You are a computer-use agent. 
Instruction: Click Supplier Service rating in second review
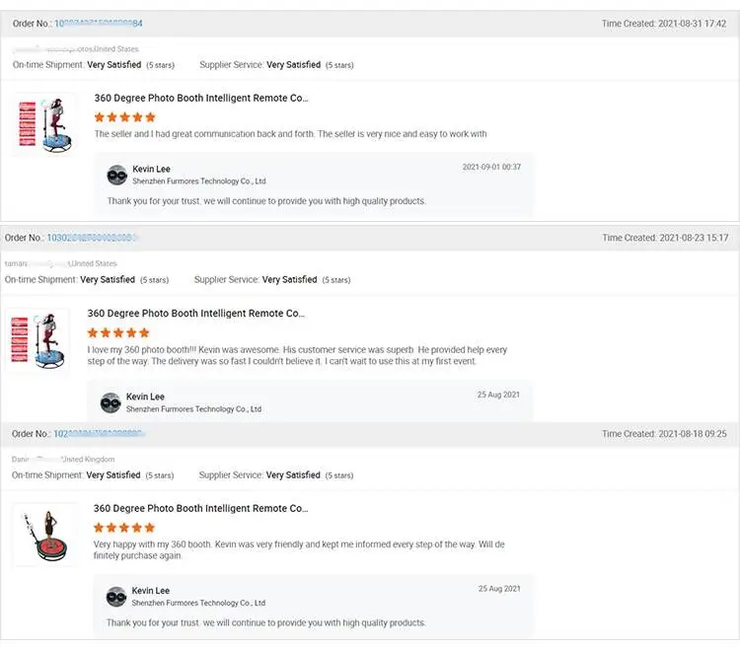289,280
